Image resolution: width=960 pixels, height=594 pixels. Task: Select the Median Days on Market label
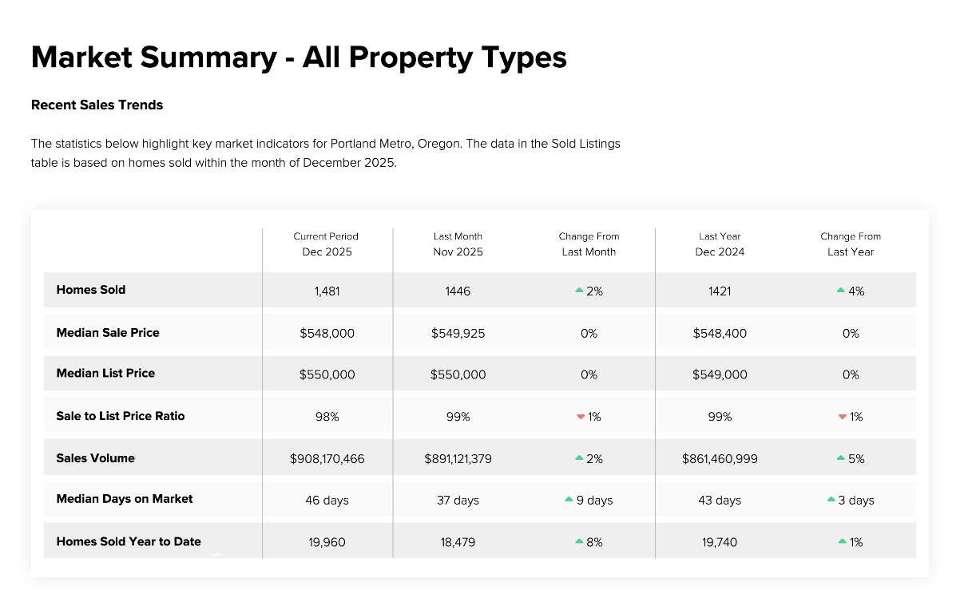pos(125,499)
